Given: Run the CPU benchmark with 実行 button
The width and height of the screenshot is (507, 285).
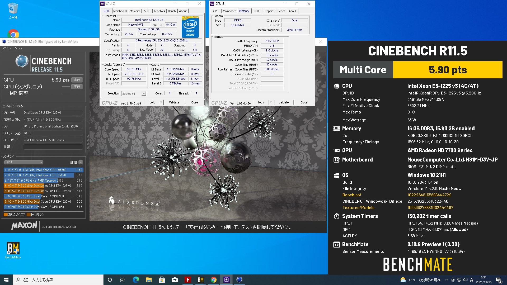Looking at the screenshot, I should click(x=77, y=80).
